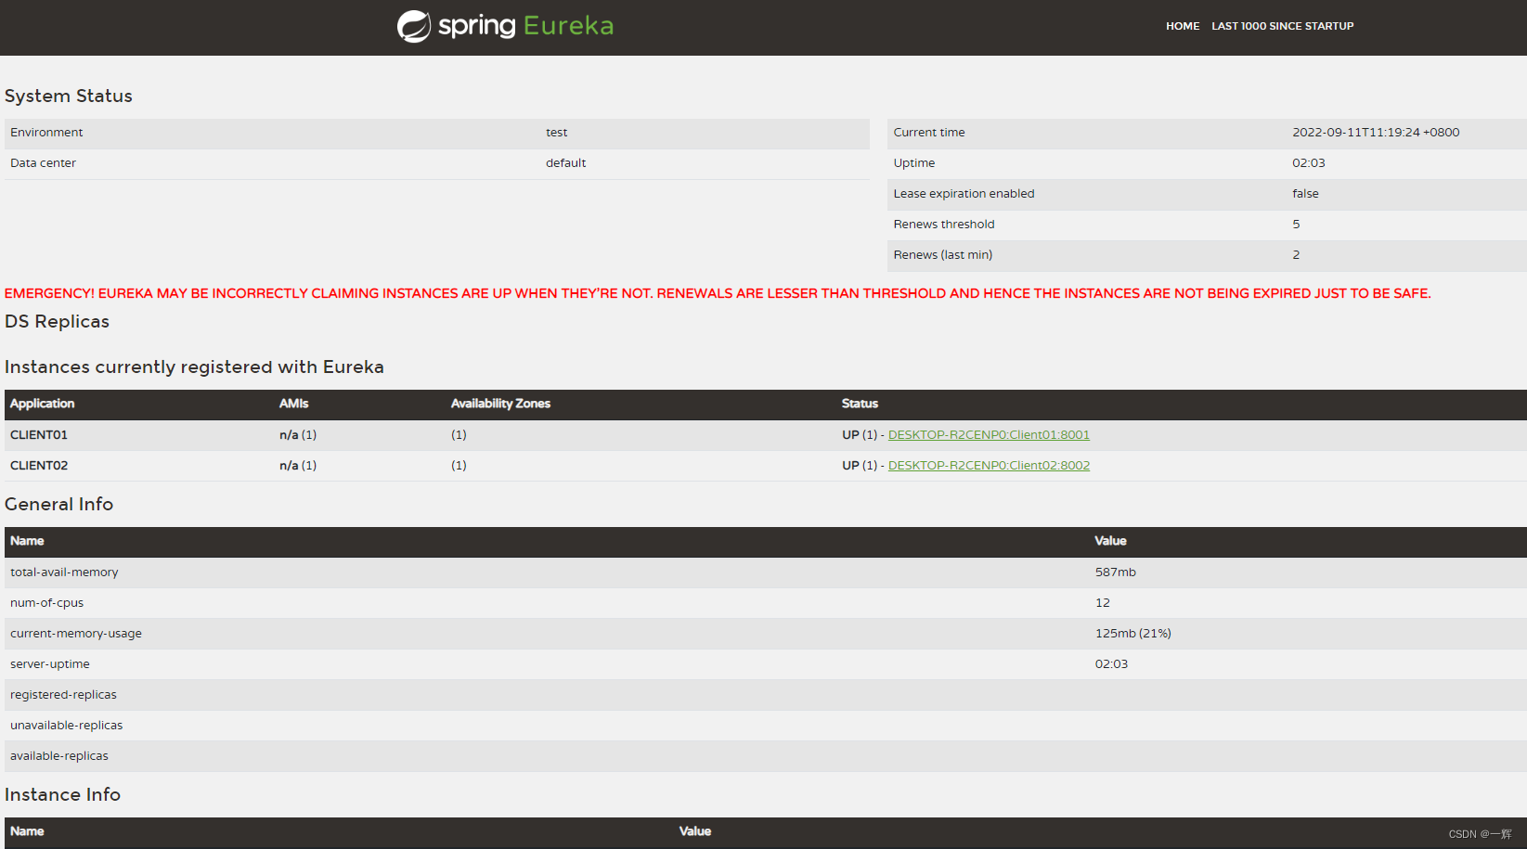The height and width of the screenshot is (849, 1527).
Task: Click the AMIs column header
Action: [293, 404]
